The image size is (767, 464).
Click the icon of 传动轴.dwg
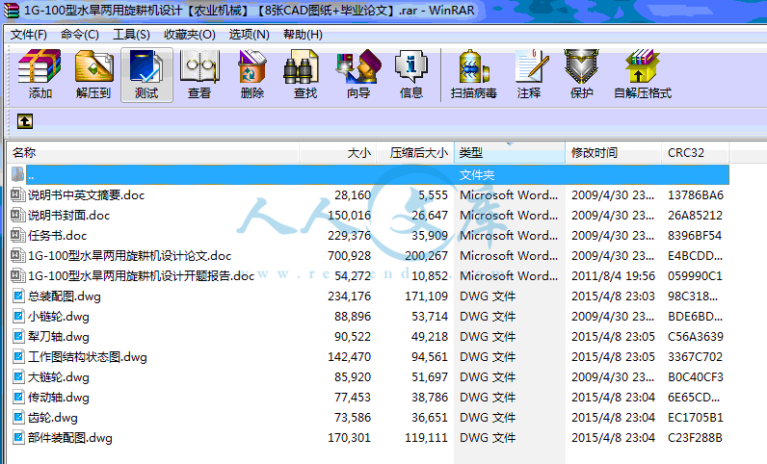[18, 397]
